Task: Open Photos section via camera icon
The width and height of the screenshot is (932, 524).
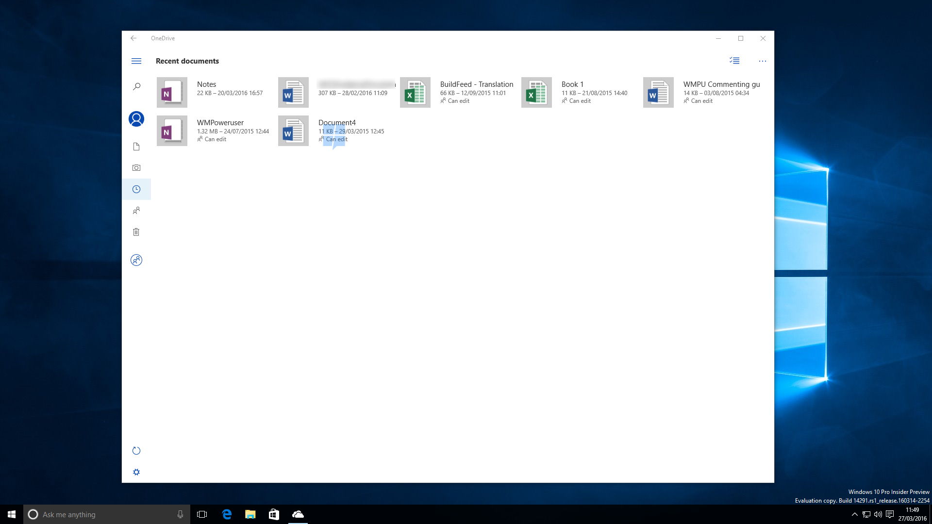Action: point(136,168)
